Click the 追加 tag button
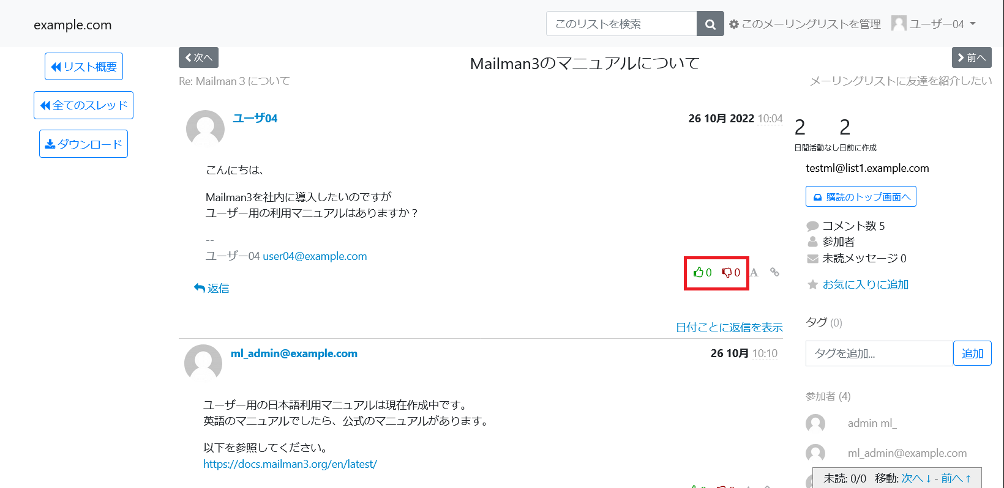This screenshot has width=1004, height=488. (972, 353)
